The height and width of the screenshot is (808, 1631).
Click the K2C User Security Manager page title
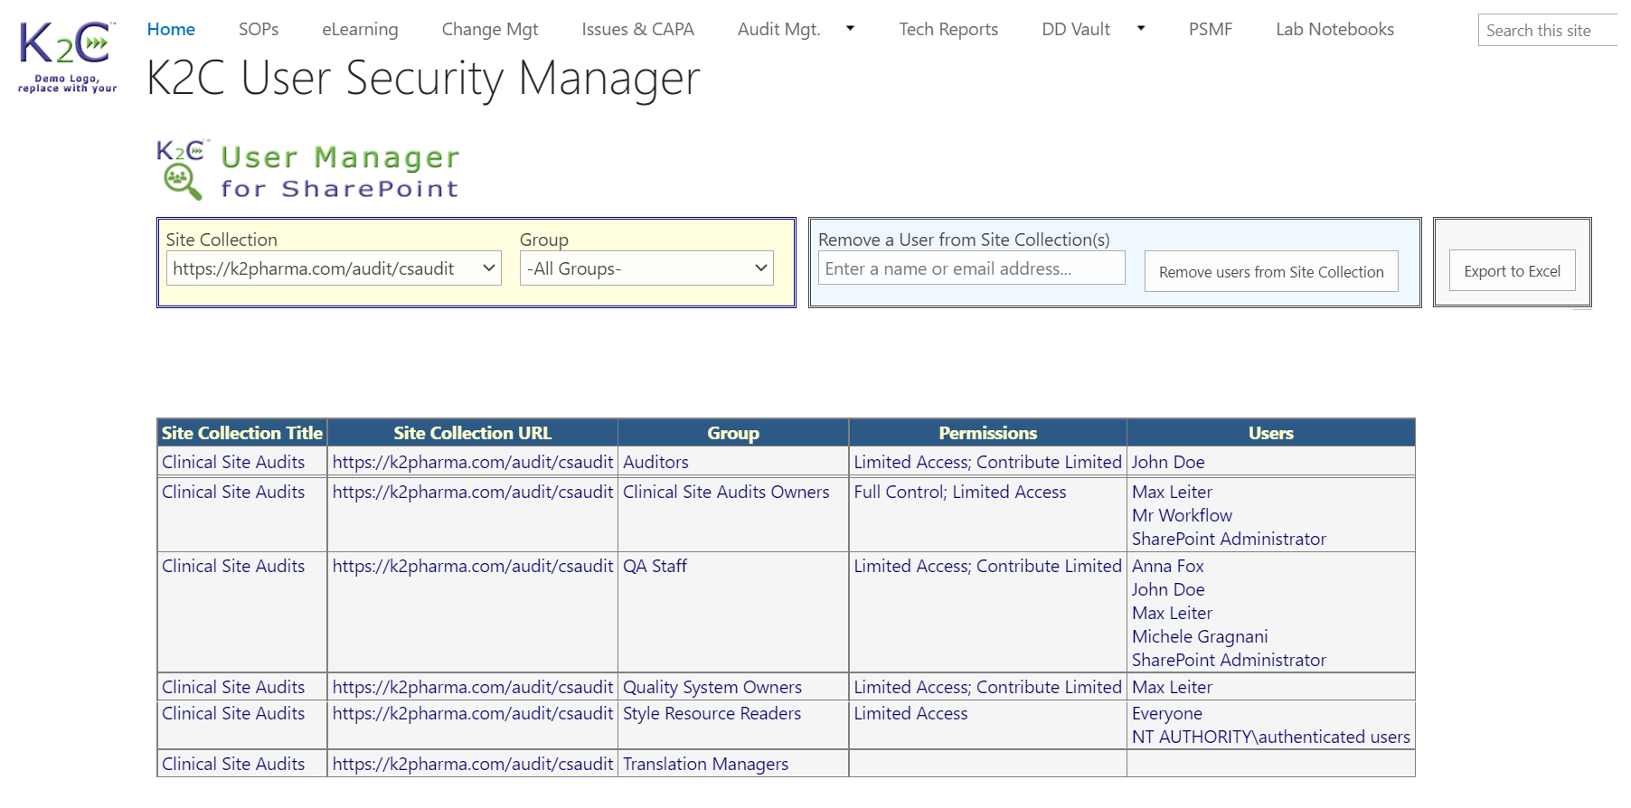click(423, 78)
